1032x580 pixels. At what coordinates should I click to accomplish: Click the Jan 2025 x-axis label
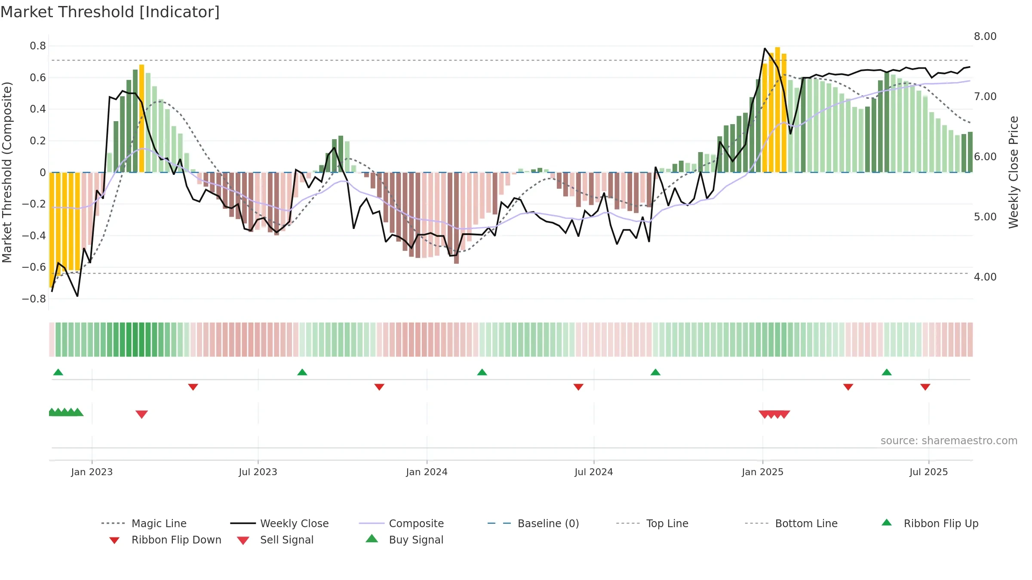(x=762, y=472)
